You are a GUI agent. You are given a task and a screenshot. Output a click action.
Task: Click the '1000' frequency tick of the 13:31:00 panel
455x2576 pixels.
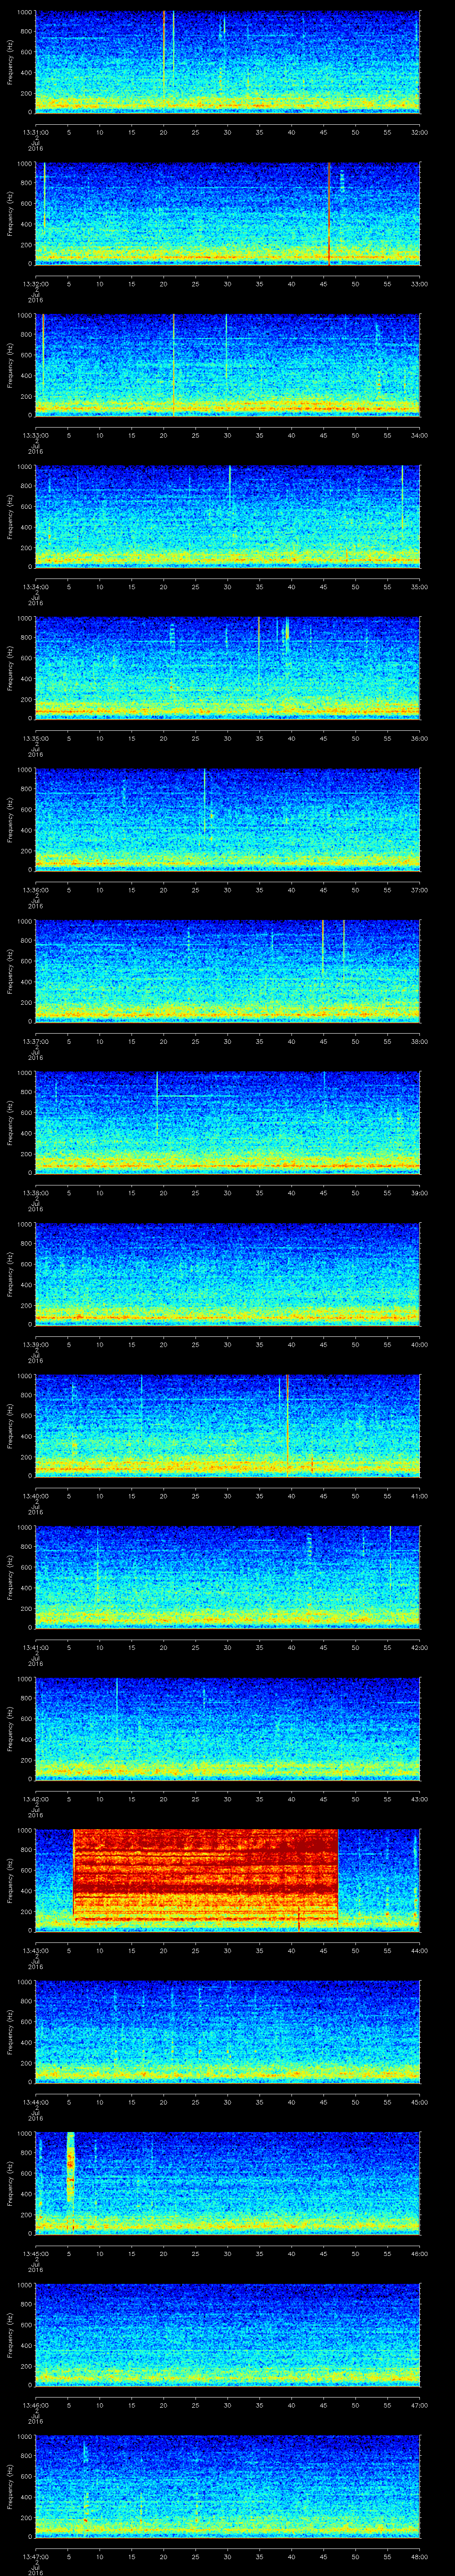click(24, 13)
